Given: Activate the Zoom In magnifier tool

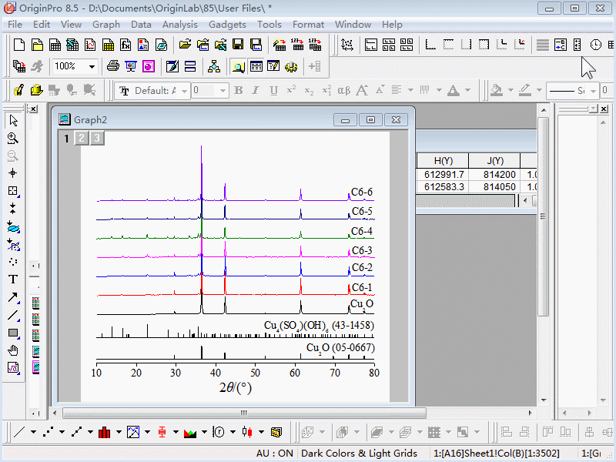Looking at the screenshot, I should [x=13, y=138].
